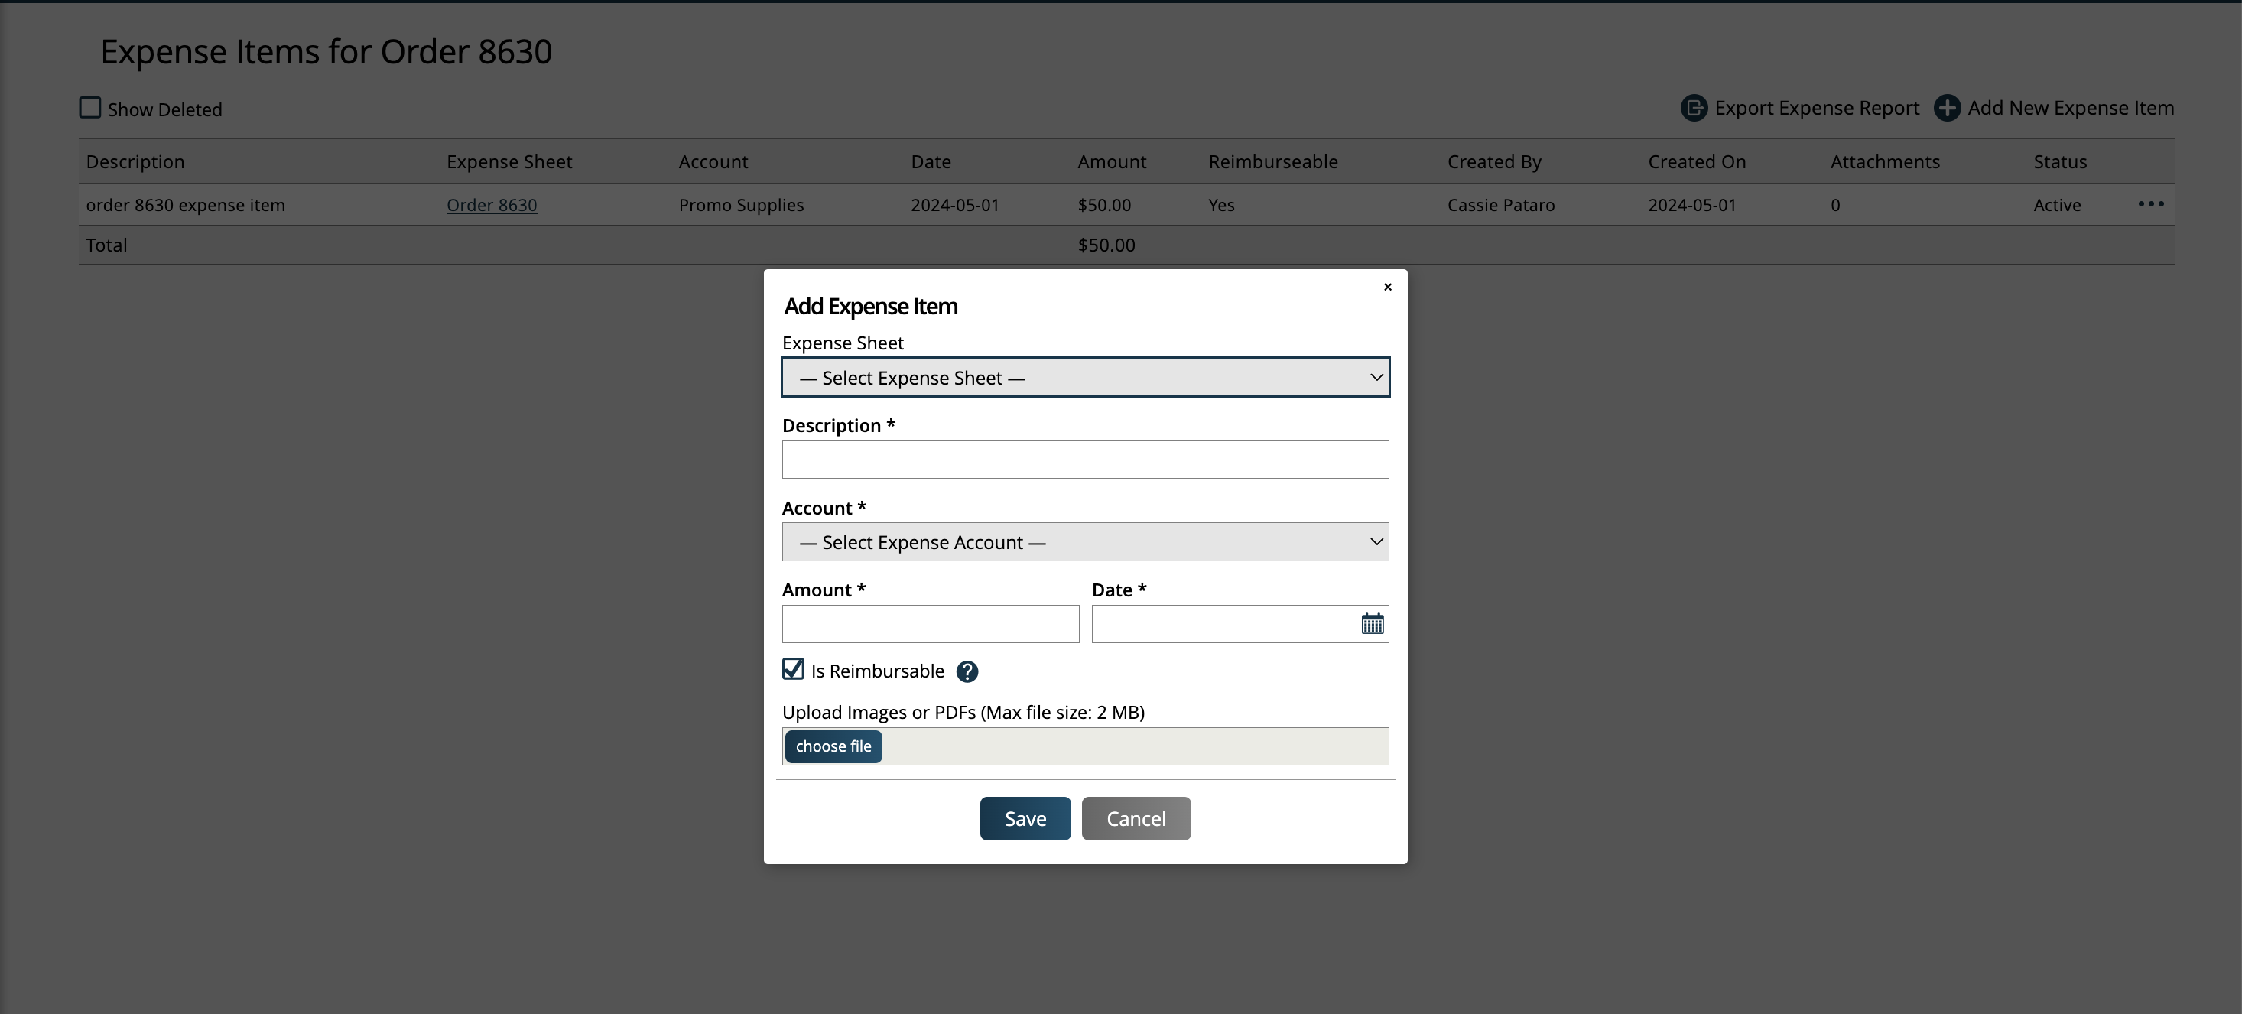Click the Cassie Pataro cell
2242x1014 pixels.
[x=1500, y=204]
